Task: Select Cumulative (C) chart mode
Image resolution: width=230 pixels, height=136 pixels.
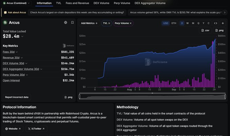Action: coord(208,23)
